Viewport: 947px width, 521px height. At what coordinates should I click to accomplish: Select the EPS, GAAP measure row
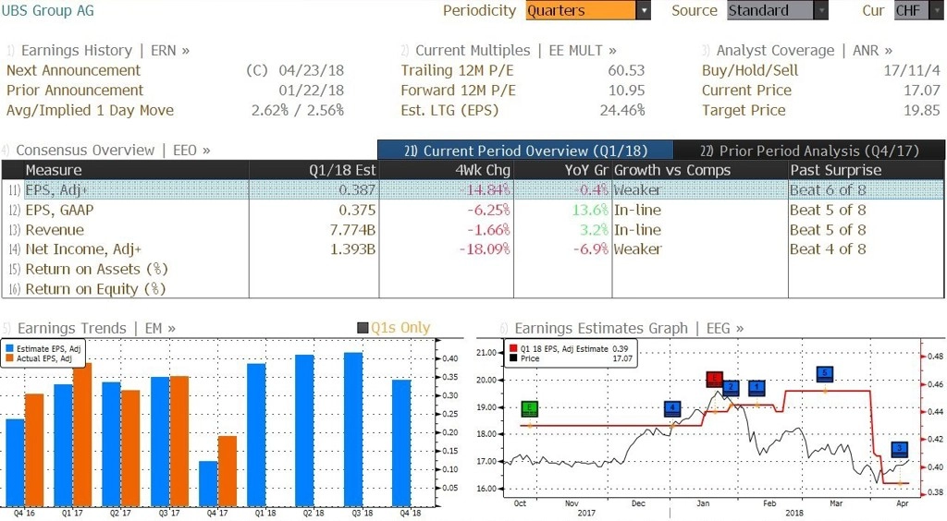point(473,210)
